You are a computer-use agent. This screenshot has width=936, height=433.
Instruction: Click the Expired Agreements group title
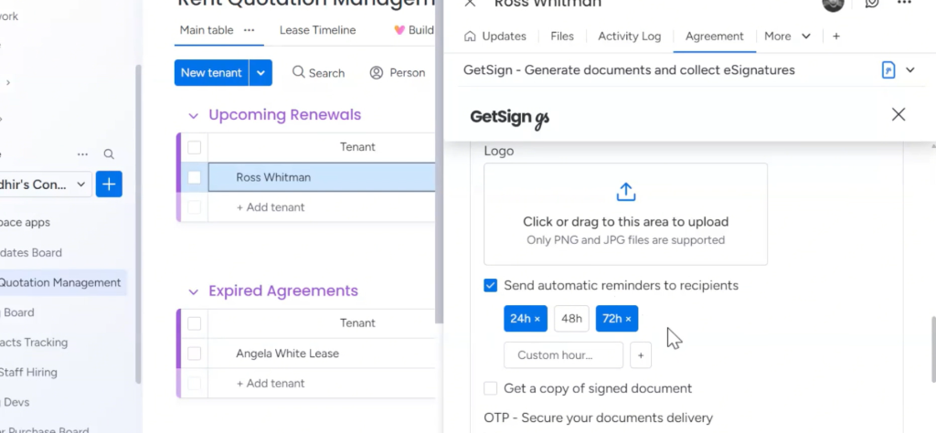click(283, 291)
